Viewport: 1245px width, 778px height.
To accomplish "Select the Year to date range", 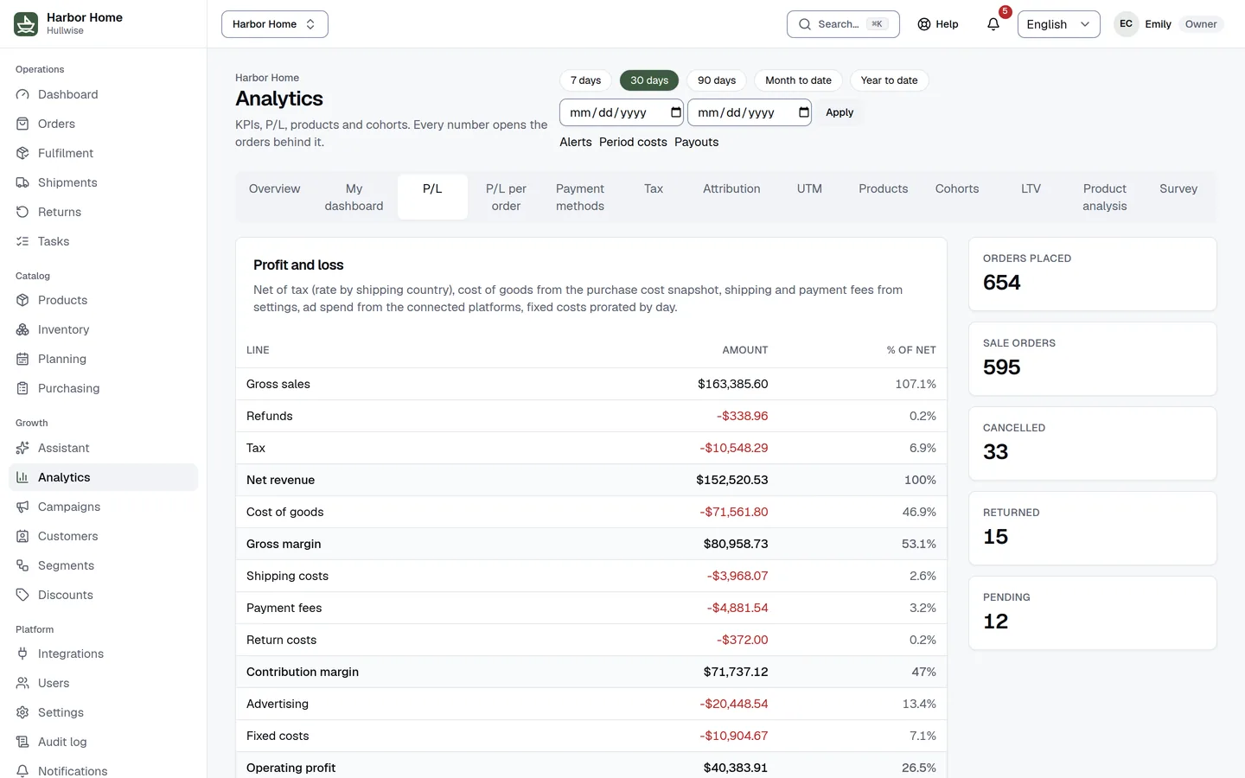I will 889,80.
